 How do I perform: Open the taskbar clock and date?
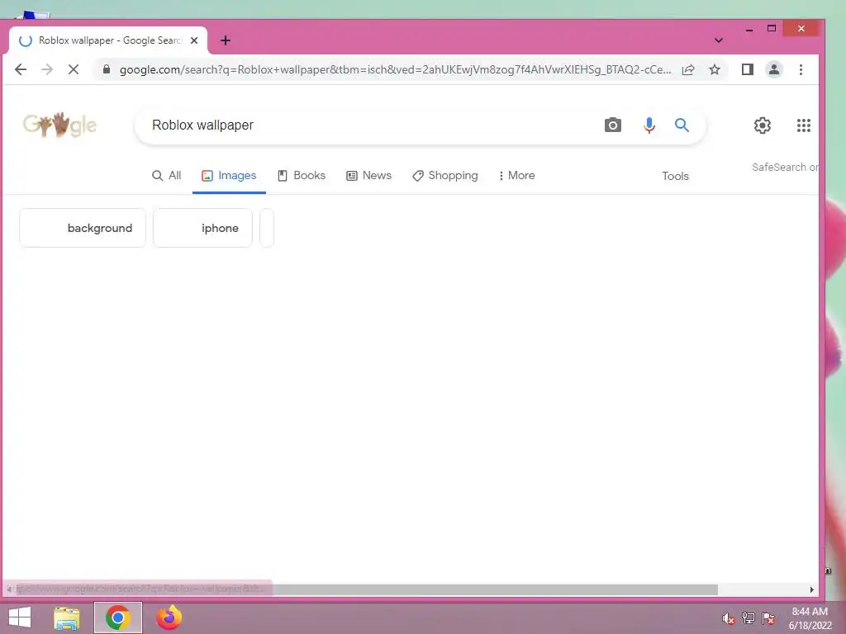click(x=810, y=618)
